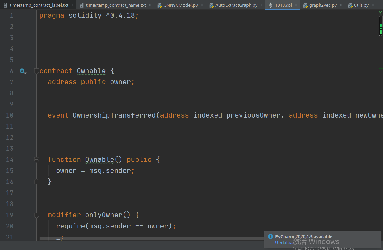This screenshot has height=250, width=383.
Task: Fold the function Ownable() block
Action: (x=36, y=160)
